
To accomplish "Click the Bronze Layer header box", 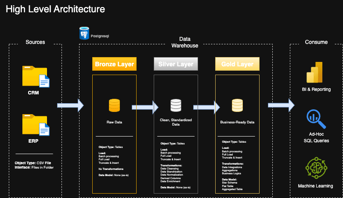I will (x=114, y=64).
